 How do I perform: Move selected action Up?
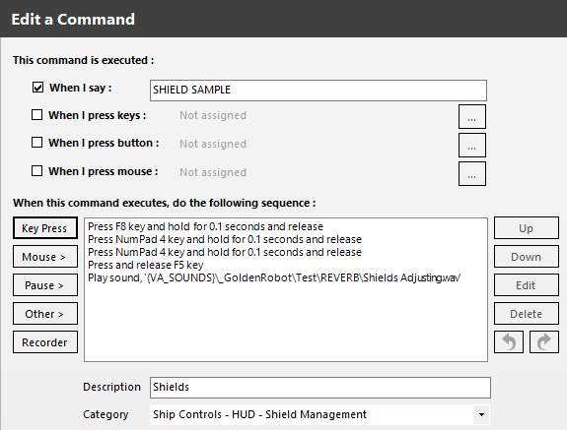[527, 228]
